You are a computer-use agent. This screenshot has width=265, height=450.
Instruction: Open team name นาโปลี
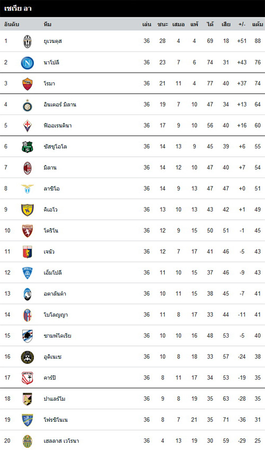tap(51, 62)
